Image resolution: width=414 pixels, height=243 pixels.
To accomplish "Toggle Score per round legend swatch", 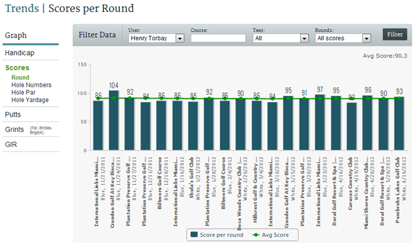I will [194, 234].
